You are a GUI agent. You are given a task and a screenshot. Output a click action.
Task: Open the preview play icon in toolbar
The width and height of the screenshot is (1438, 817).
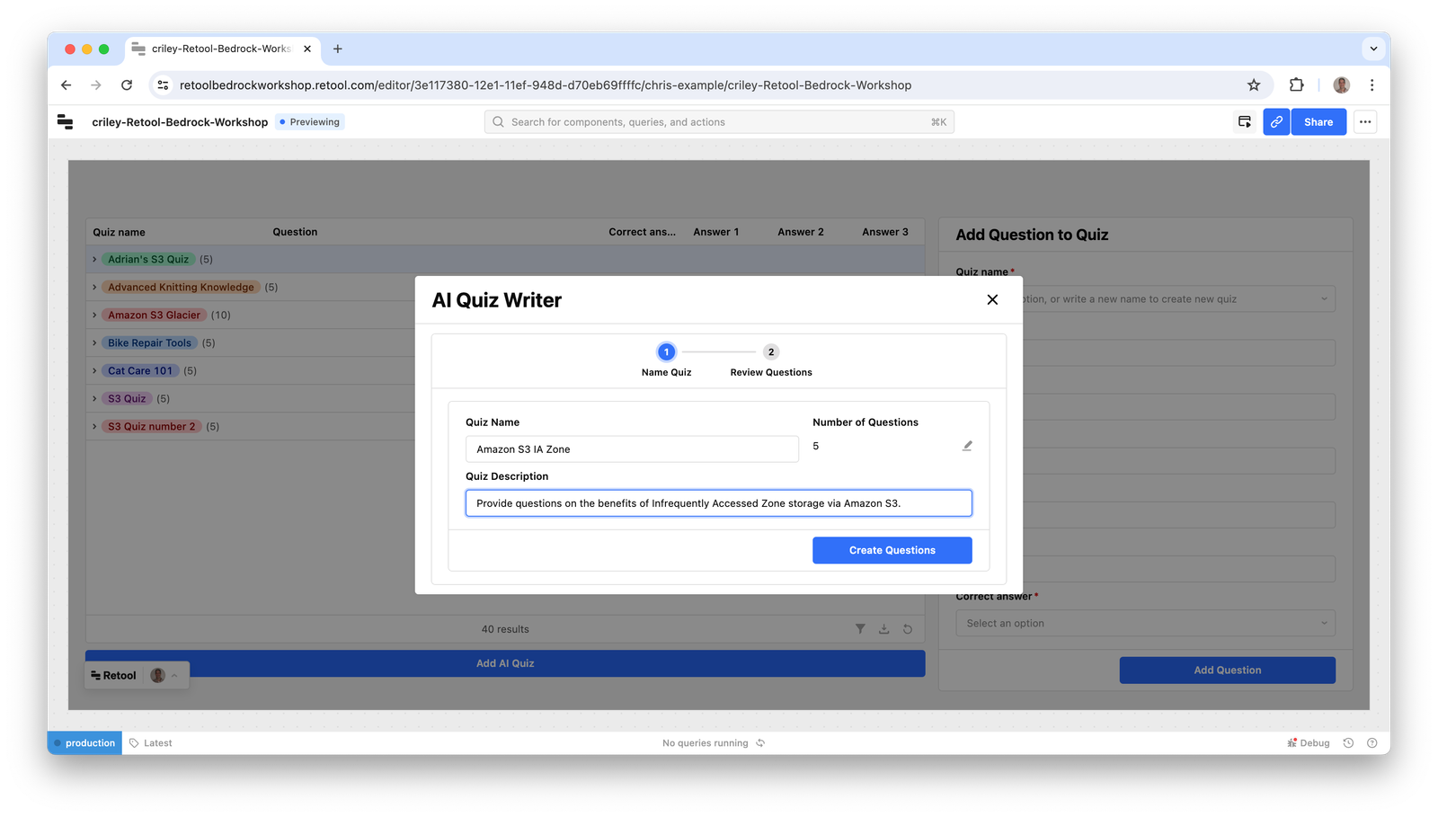click(1245, 122)
